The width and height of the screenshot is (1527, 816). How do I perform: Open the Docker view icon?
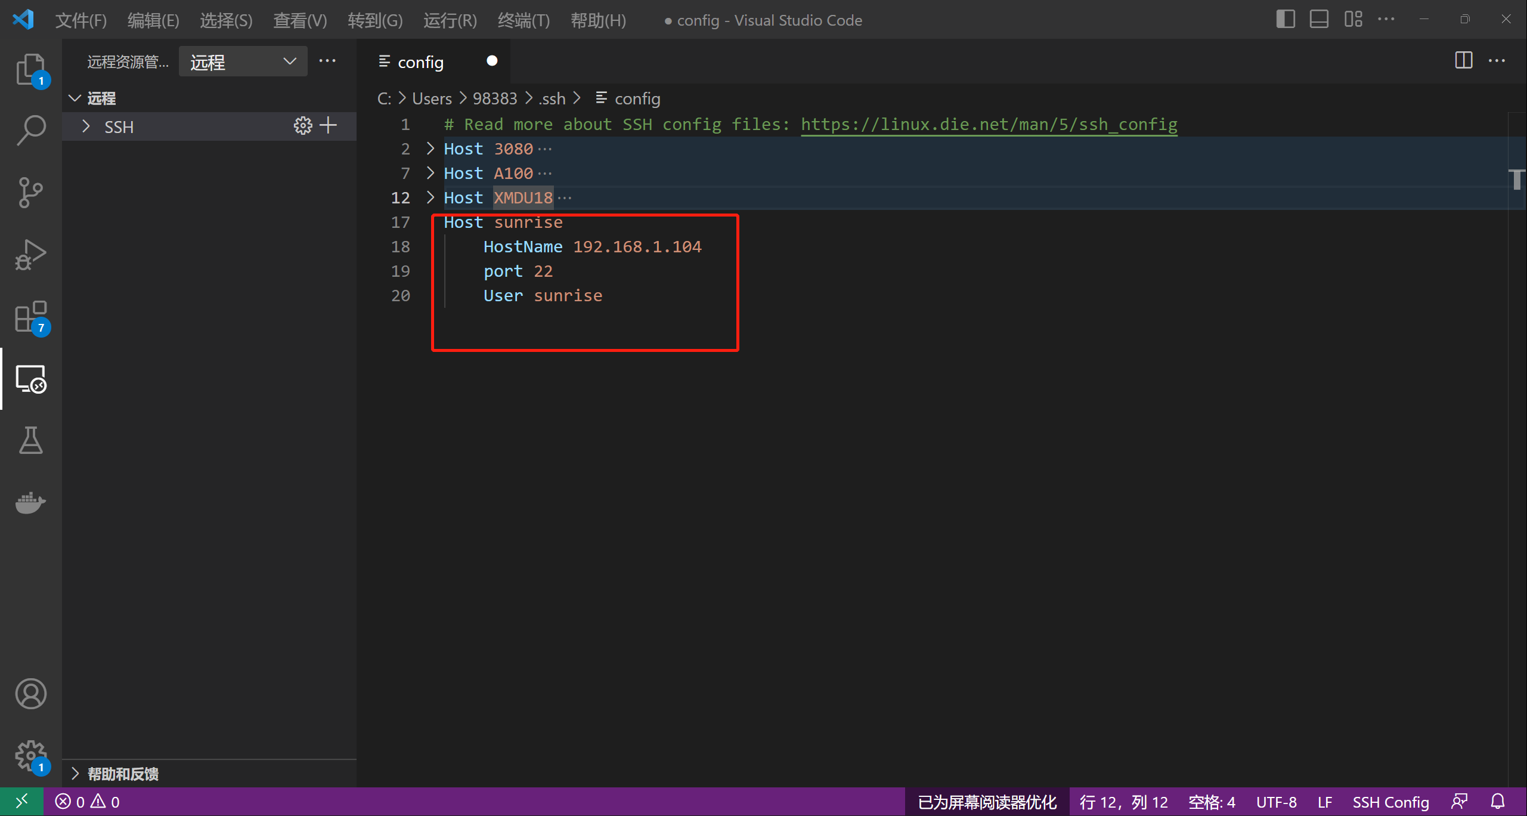[30, 502]
